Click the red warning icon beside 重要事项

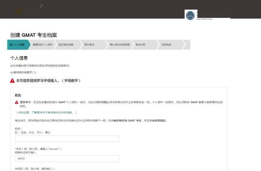(17, 102)
